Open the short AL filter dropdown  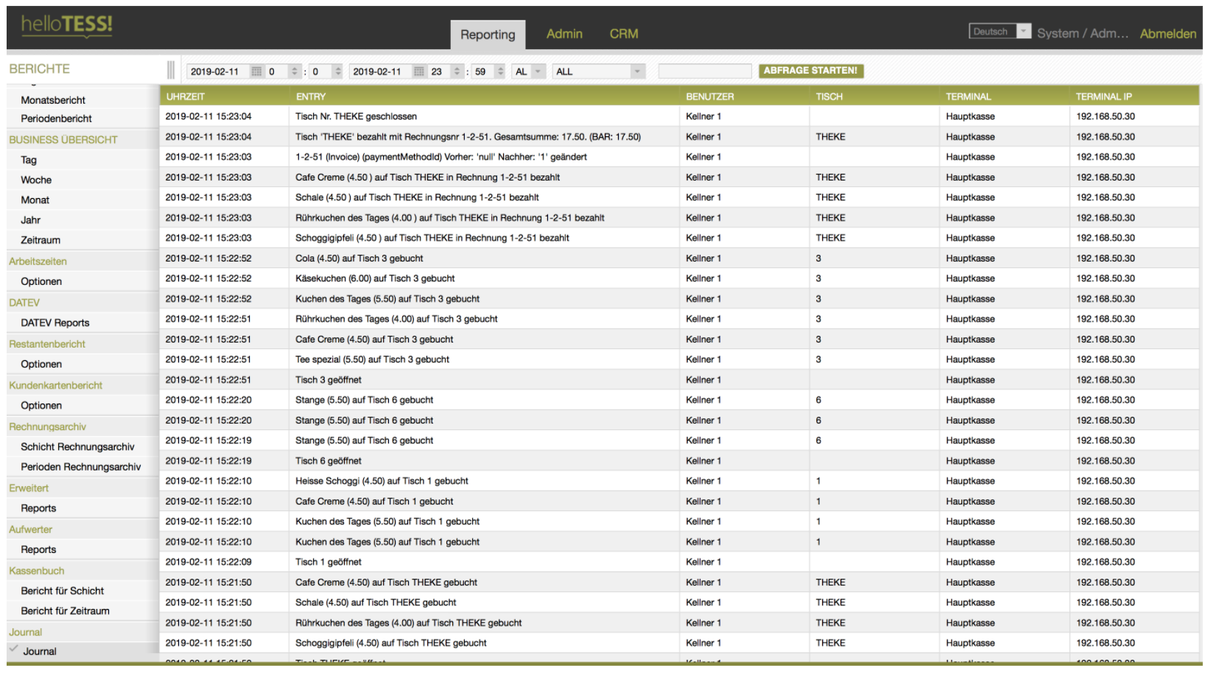[x=529, y=71]
